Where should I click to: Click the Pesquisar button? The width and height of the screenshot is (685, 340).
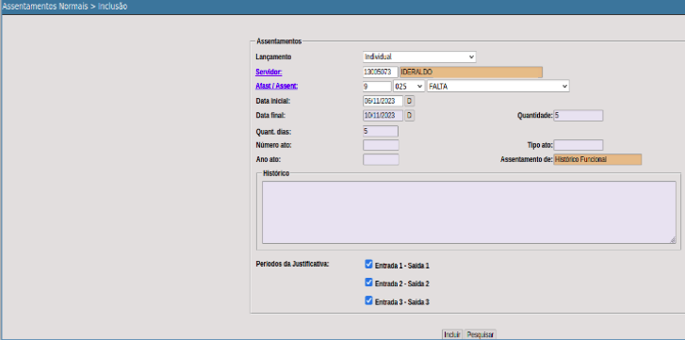click(x=481, y=334)
